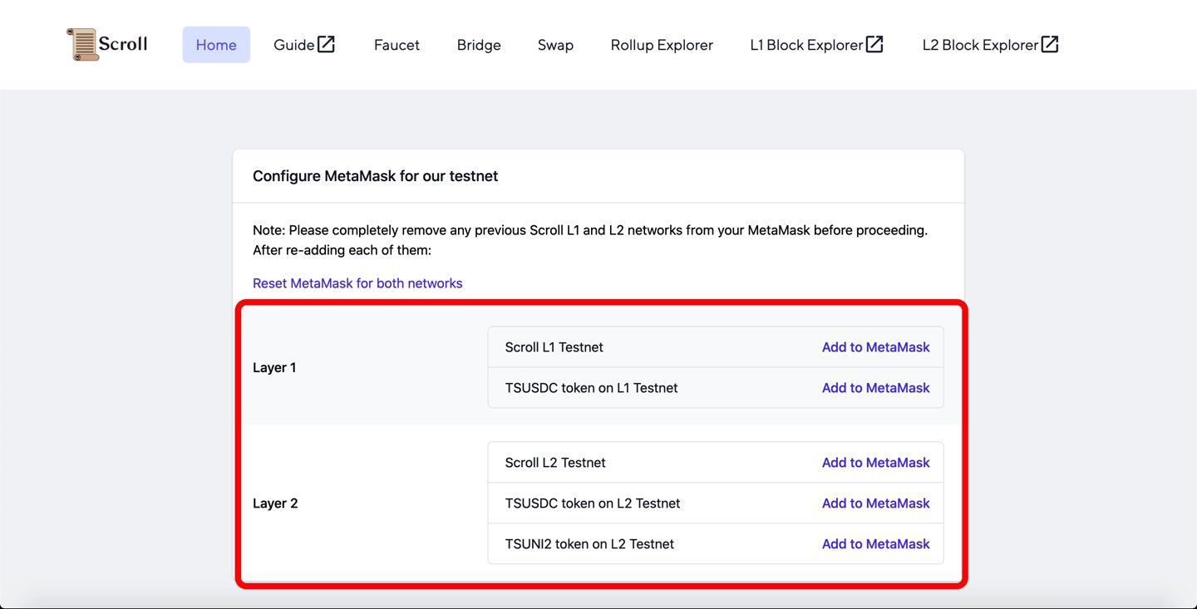Click the 'TSUNI2 token on L2 Testnet' text
Viewport: 1197px width, 609px height.
coord(589,544)
